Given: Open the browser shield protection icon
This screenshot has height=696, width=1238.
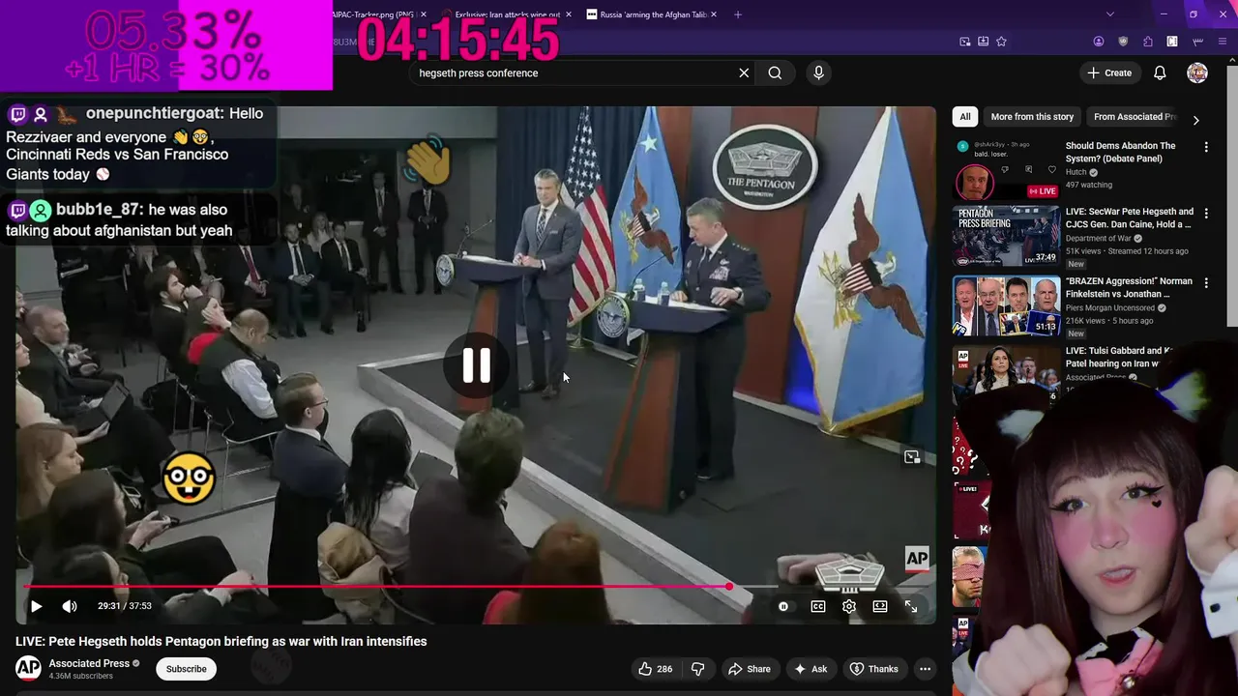Looking at the screenshot, I should (x=1123, y=42).
